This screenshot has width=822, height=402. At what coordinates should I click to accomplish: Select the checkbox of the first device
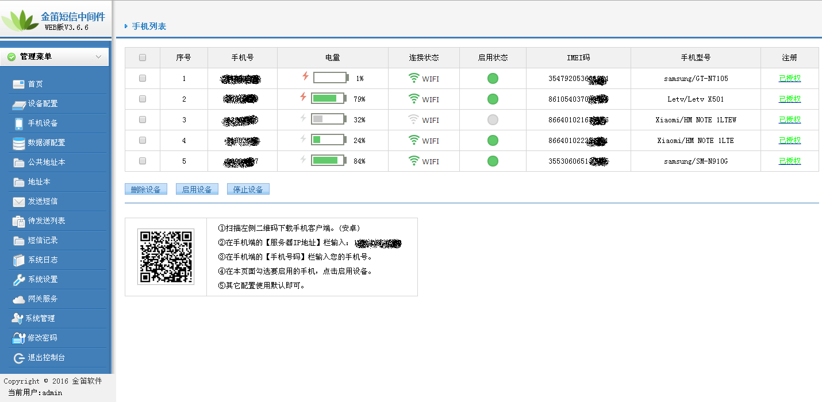[143, 78]
